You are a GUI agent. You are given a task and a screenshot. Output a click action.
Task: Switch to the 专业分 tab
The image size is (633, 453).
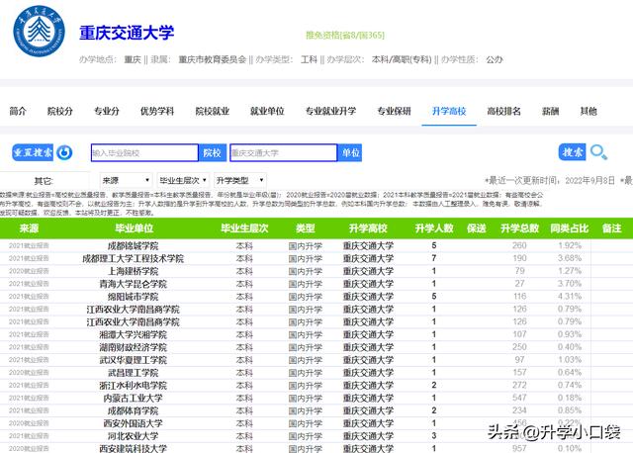[x=107, y=111]
